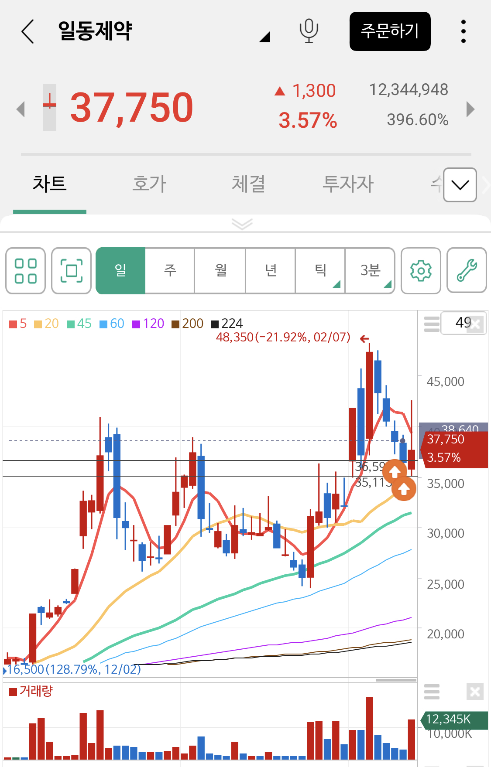Tap the upper orange up-arrow marker

[x=395, y=472]
